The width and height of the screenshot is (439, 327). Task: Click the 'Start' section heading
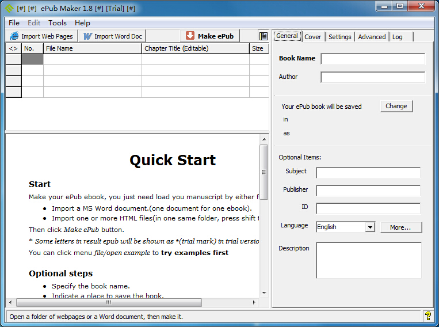(40, 184)
